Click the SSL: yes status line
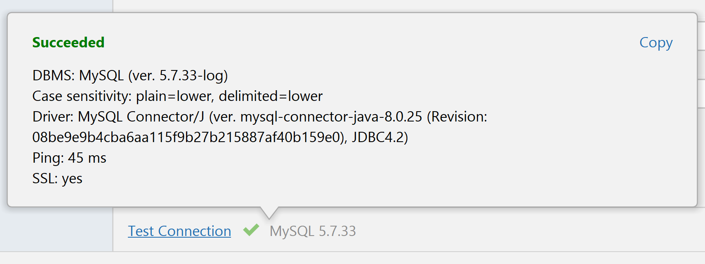Screen dimensions: 705x264 click(57, 178)
